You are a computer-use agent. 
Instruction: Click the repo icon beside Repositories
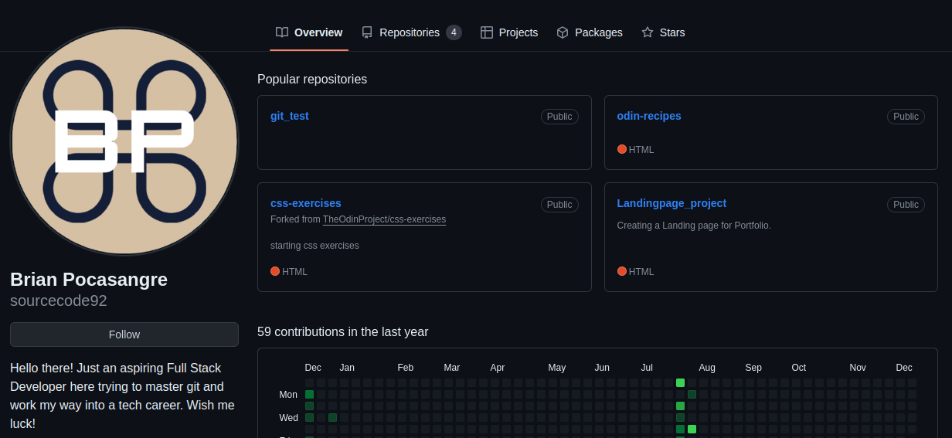pyautogui.click(x=367, y=32)
